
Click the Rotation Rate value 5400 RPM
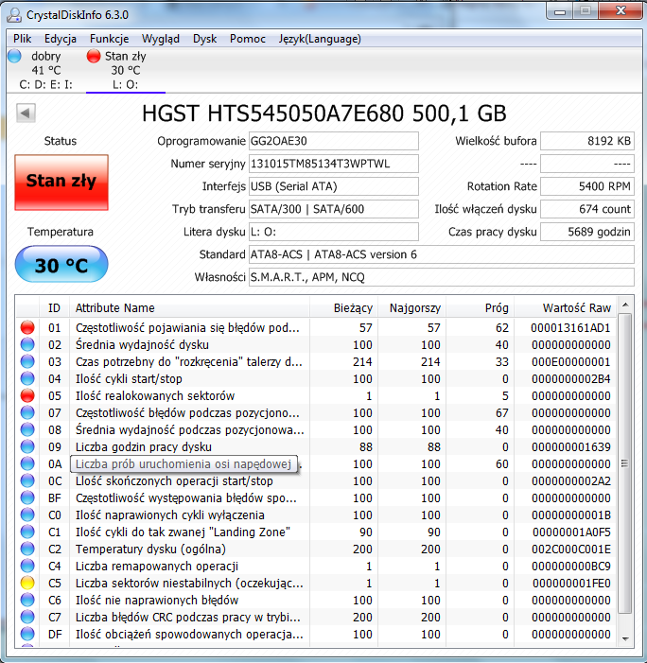(587, 186)
